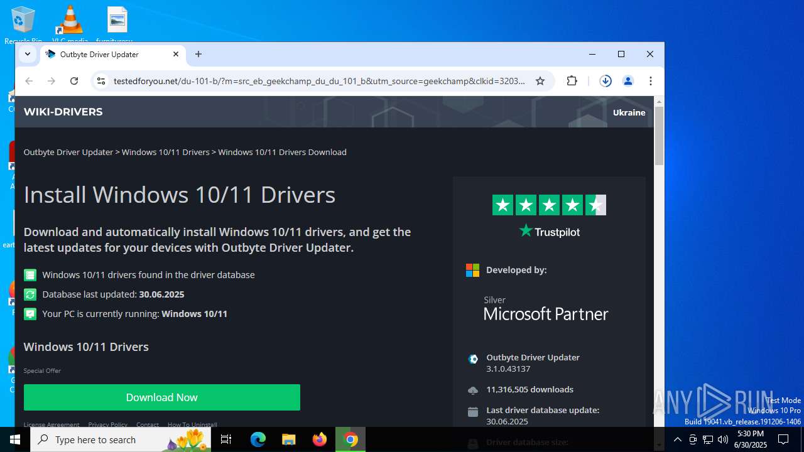Click the WIKI-DRIVERS site logo
Viewport: 804px width, 452px height.
coord(63,112)
